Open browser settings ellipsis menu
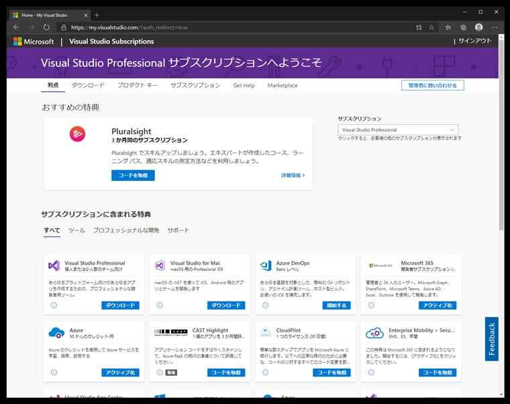This screenshot has height=404, width=510. (495, 27)
